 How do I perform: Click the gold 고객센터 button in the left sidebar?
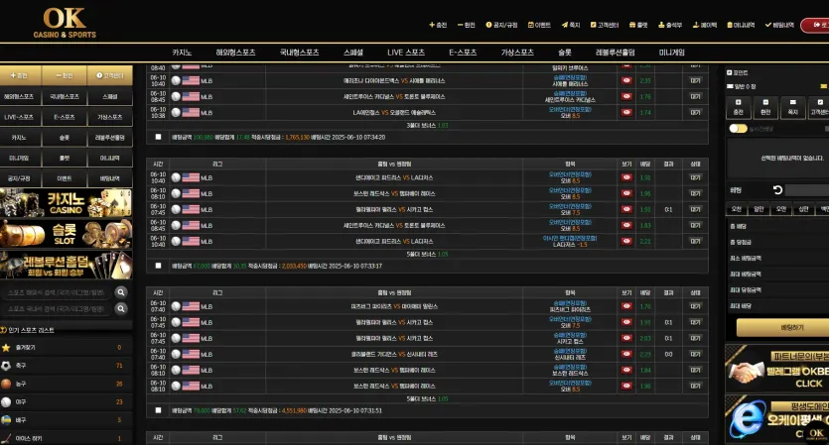coord(110,75)
